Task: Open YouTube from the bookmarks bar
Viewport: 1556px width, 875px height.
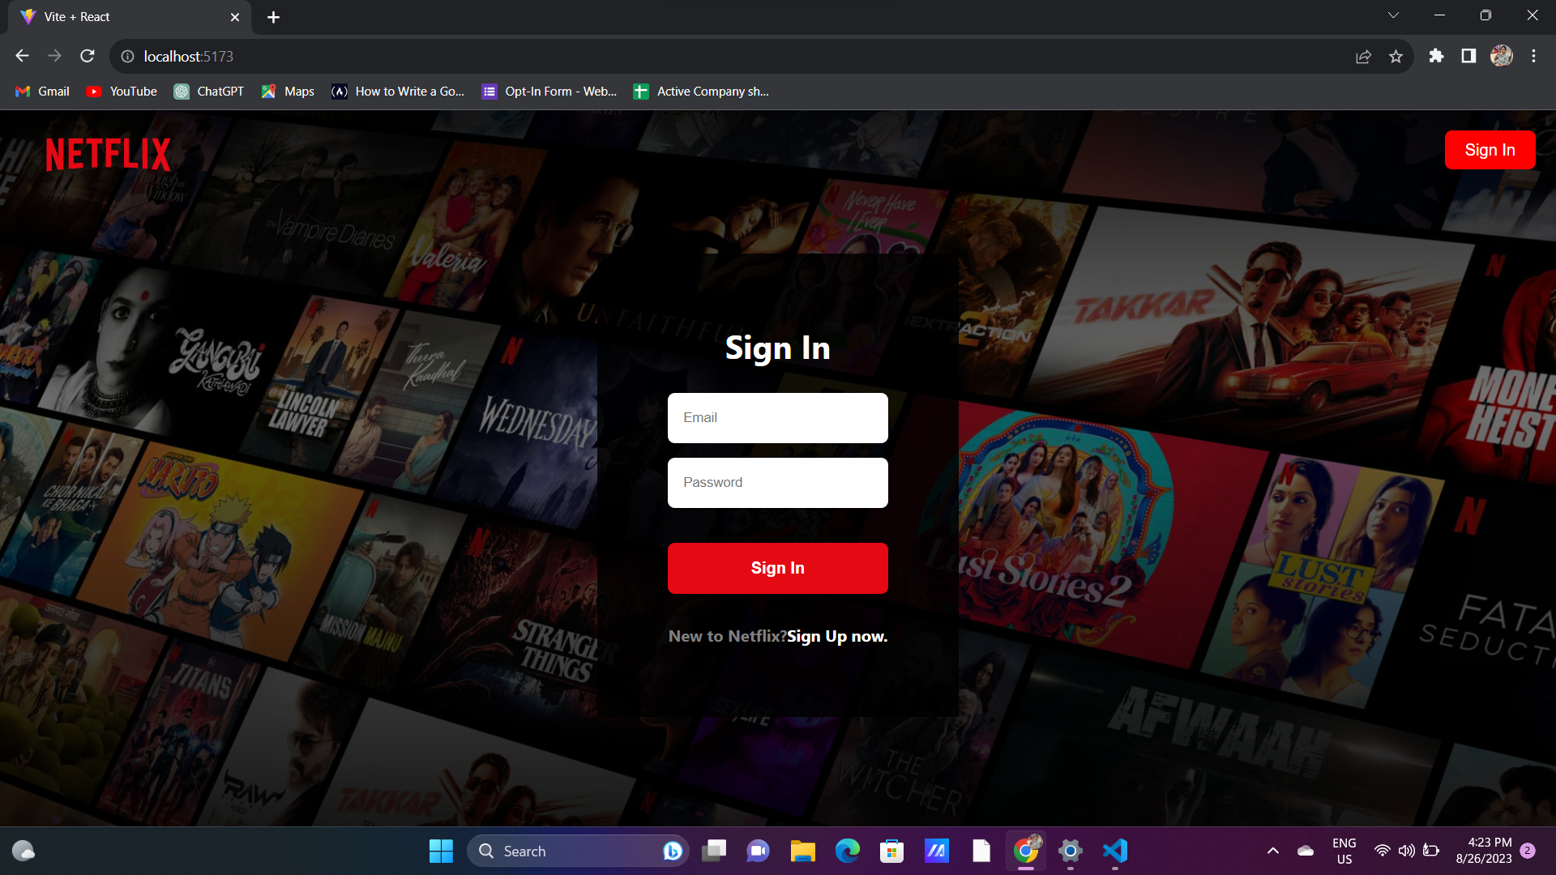Action: pos(121,92)
